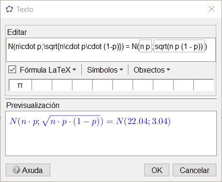Screen dimensions: 222x182
Task: Expand the Símbolos dropdown menu
Action: click(105, 70)
